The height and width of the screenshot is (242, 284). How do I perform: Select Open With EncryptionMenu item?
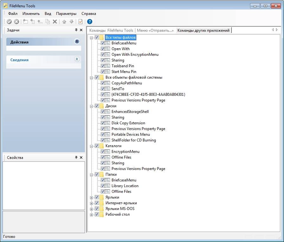(135, 55)
